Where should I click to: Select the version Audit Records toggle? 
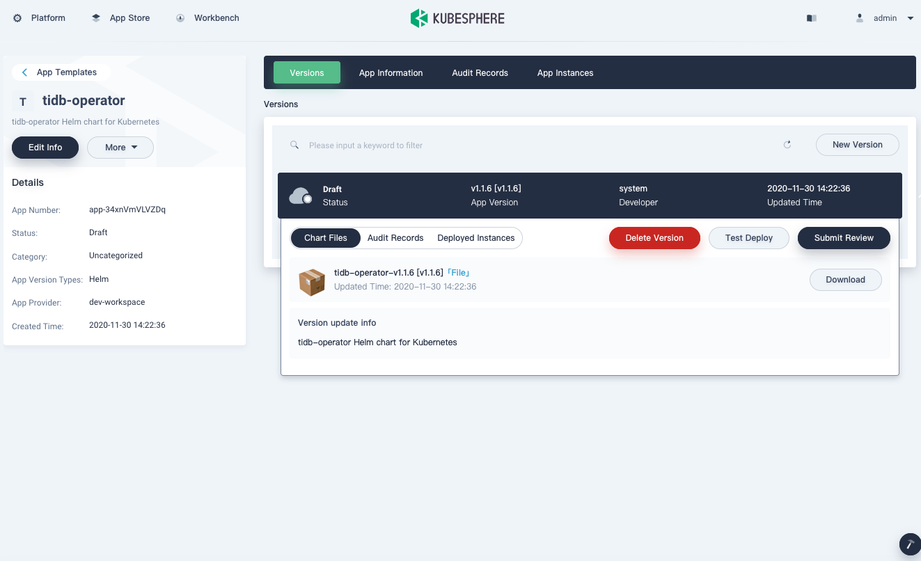click(x=395, y=238)
